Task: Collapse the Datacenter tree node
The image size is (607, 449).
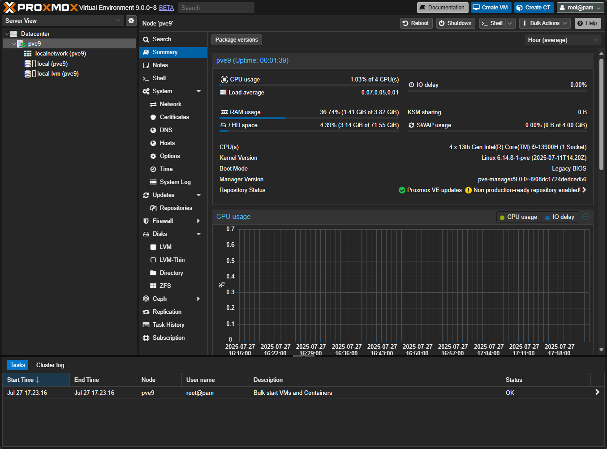Action: point(7,34)
